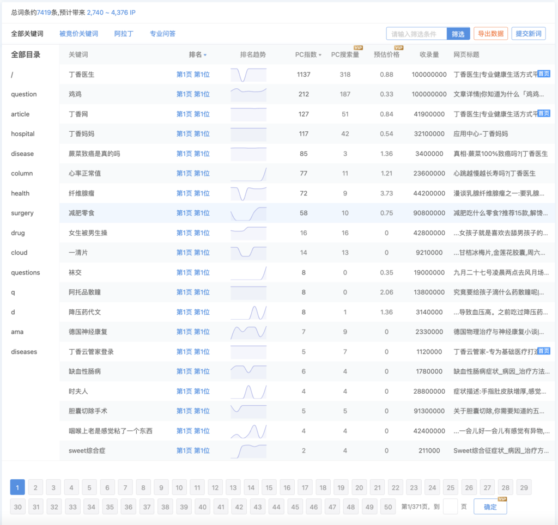Click the rank trend chart for 减肥零食
Screen dimensions: 558x525
pos(248,213)
